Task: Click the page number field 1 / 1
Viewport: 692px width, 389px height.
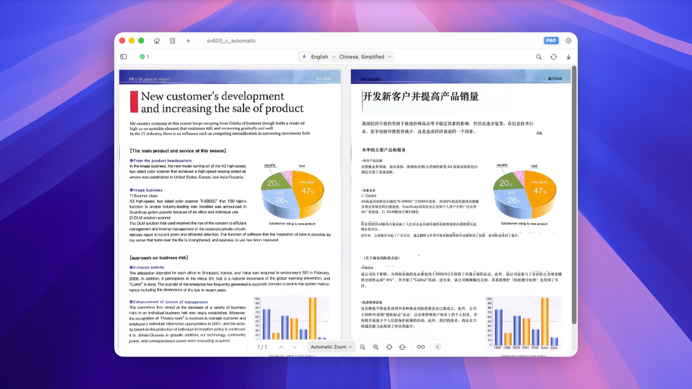Action: [x=262, y=347]
